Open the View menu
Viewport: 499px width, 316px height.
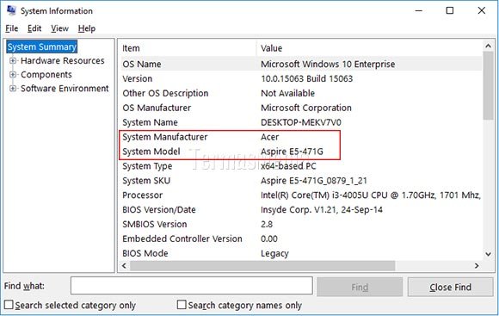coord(59,28)
